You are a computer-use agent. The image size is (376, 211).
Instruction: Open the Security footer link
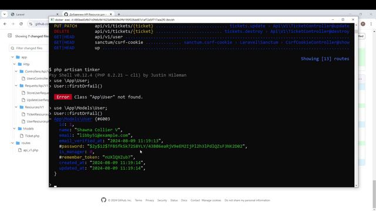162,200
